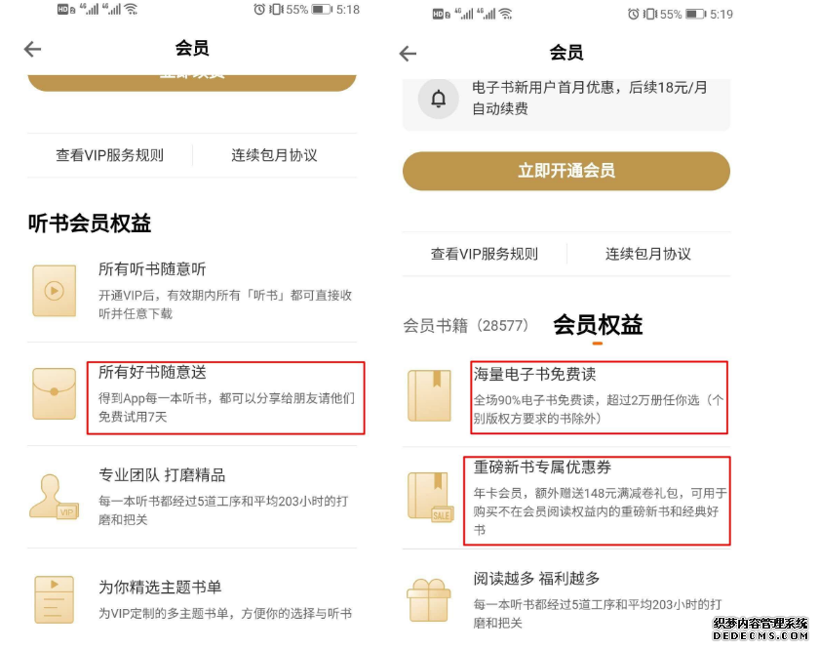Viewport: 819px width, 650px height.
Task: Tap the back arrow on the 会员 page
Action: tap(31, 49)
